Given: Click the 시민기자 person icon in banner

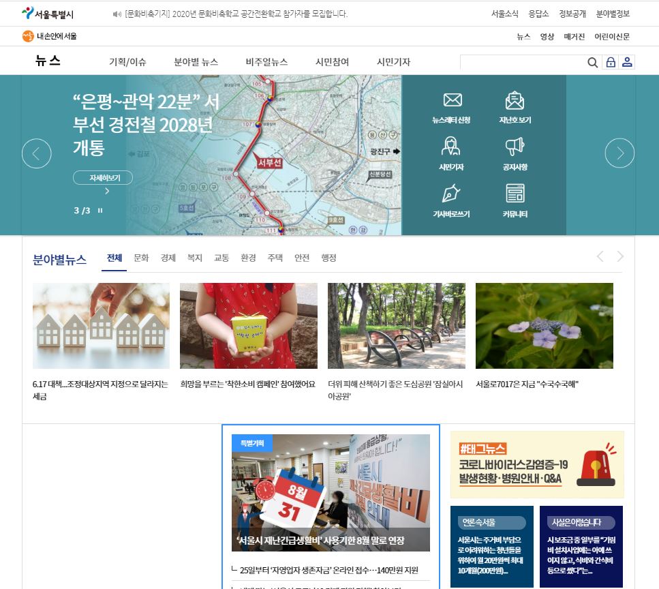Looking at the screenshot, I should click(451, 147).
